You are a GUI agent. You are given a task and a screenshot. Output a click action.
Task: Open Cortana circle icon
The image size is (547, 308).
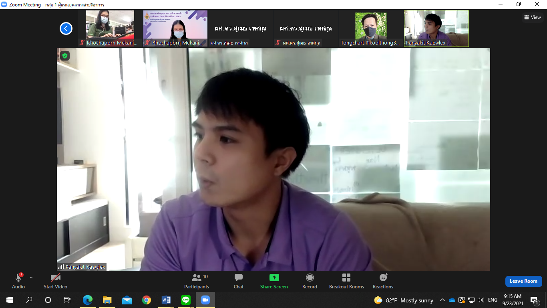point(48,300)
